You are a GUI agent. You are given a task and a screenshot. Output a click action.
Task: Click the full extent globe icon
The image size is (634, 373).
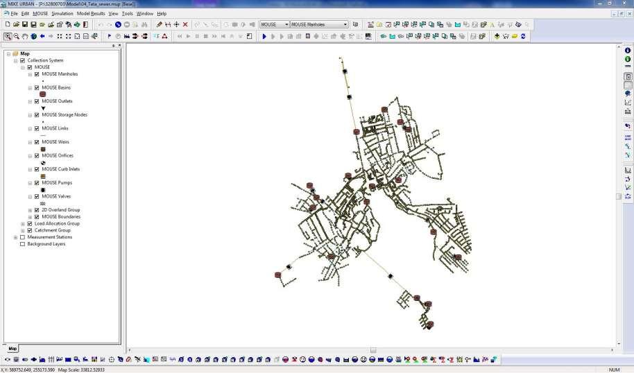(33, 36)
